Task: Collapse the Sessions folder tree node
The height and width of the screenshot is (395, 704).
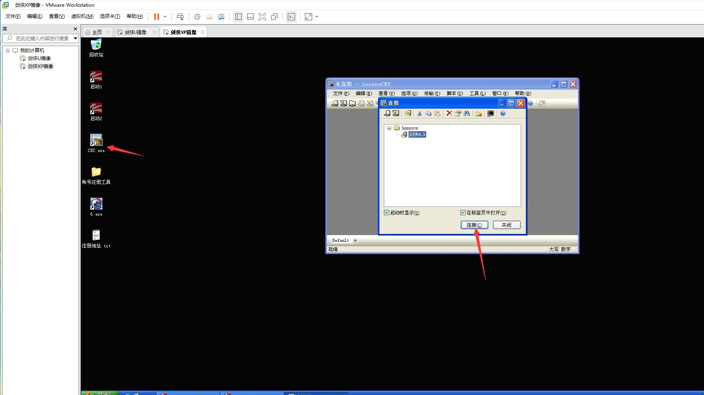Action: point(389,128)
